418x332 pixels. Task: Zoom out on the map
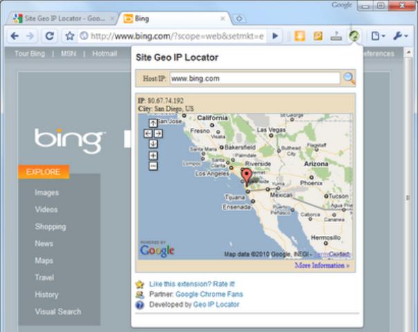(153, 166)
